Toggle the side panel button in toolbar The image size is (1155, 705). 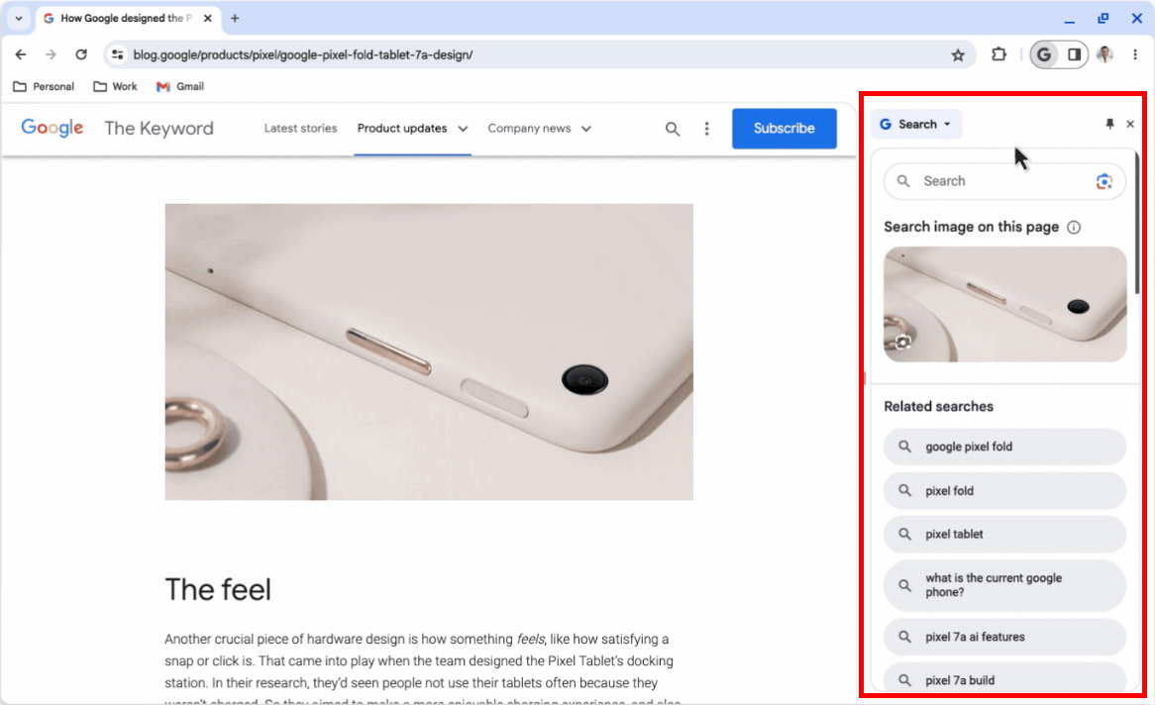pyautogui.click(x=1074, y=54)
